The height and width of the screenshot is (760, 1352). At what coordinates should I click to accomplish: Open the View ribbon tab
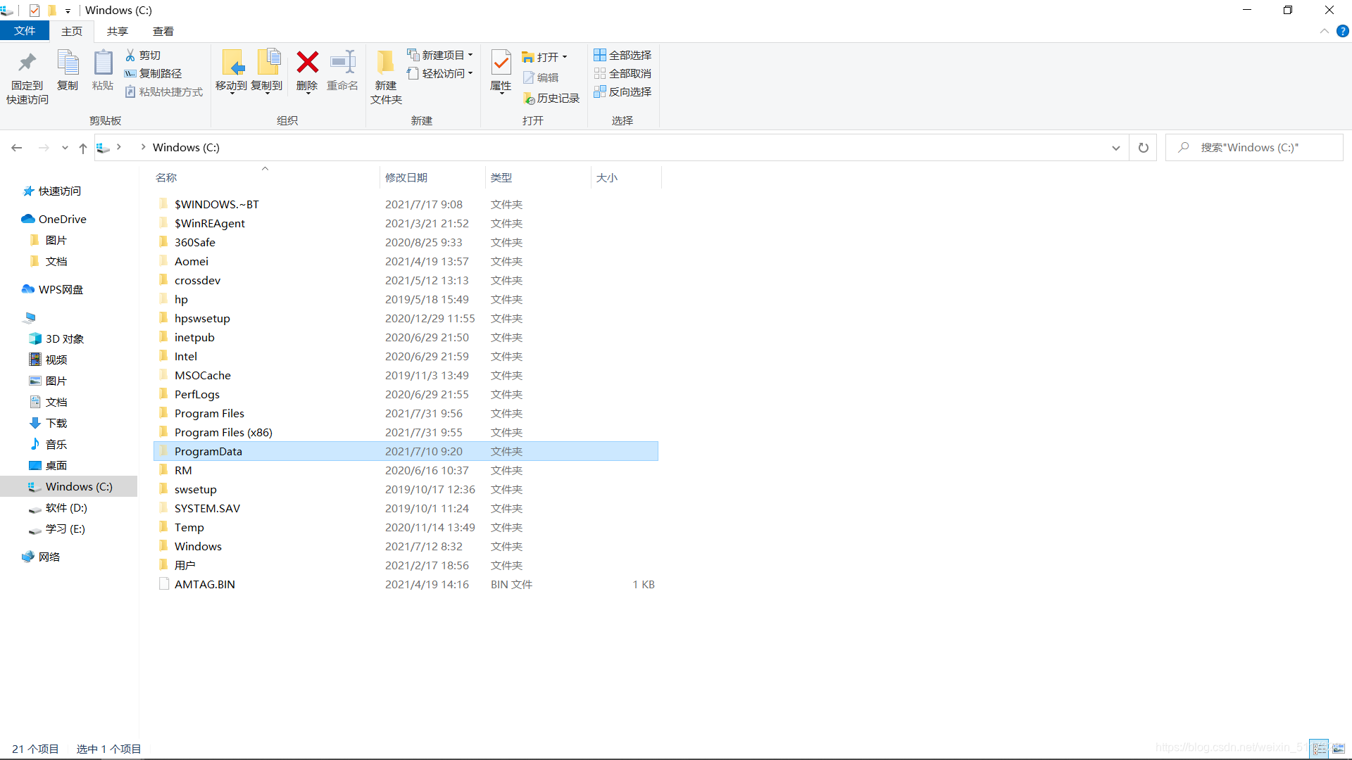(x=163, y=31)
